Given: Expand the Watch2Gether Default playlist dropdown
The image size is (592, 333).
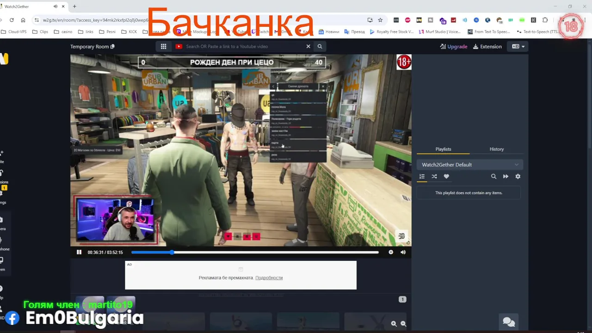Looking at the screenshot, I should click(470, 165).
